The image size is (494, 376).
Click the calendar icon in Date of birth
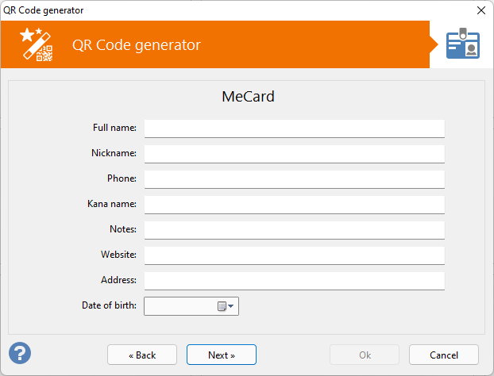pyautogui.click(x=222, y=306)
